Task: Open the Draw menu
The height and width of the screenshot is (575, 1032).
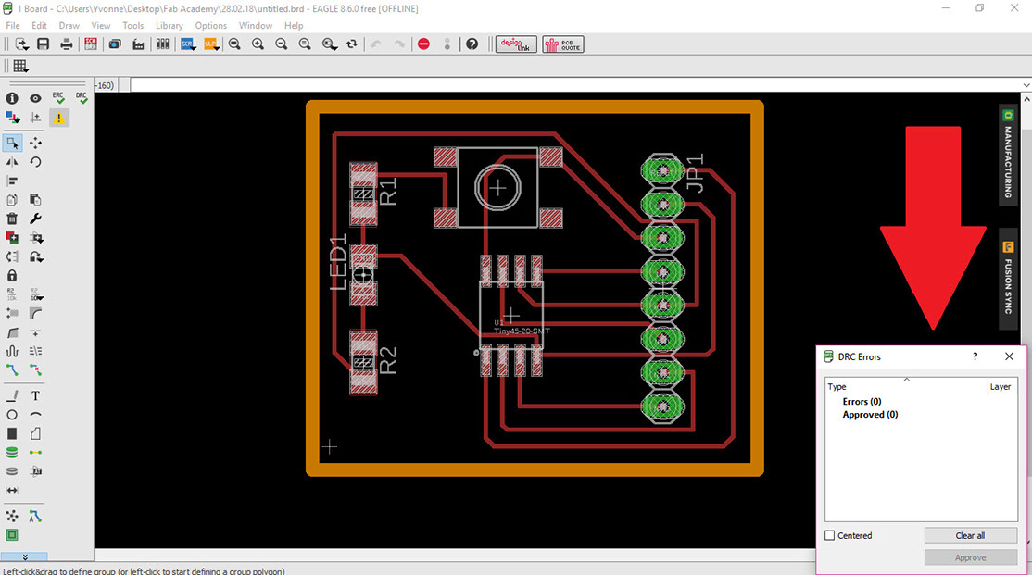Action: (x=69, y=26)
